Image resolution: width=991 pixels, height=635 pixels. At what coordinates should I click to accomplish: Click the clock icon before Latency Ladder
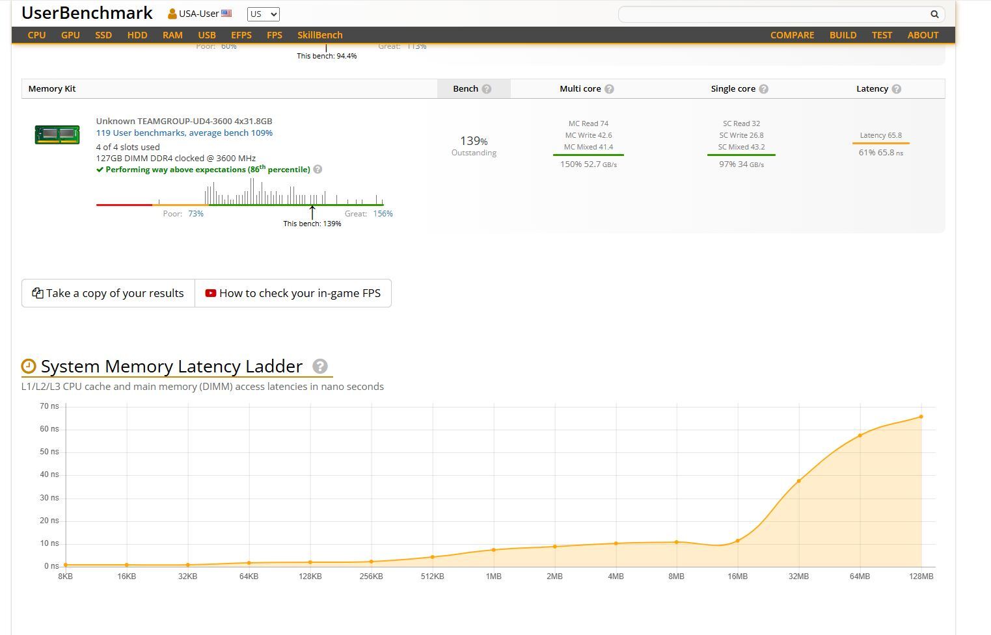[x=29, y=367]
